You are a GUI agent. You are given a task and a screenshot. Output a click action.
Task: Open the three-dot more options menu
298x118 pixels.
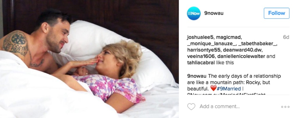(x=285, y=107)
